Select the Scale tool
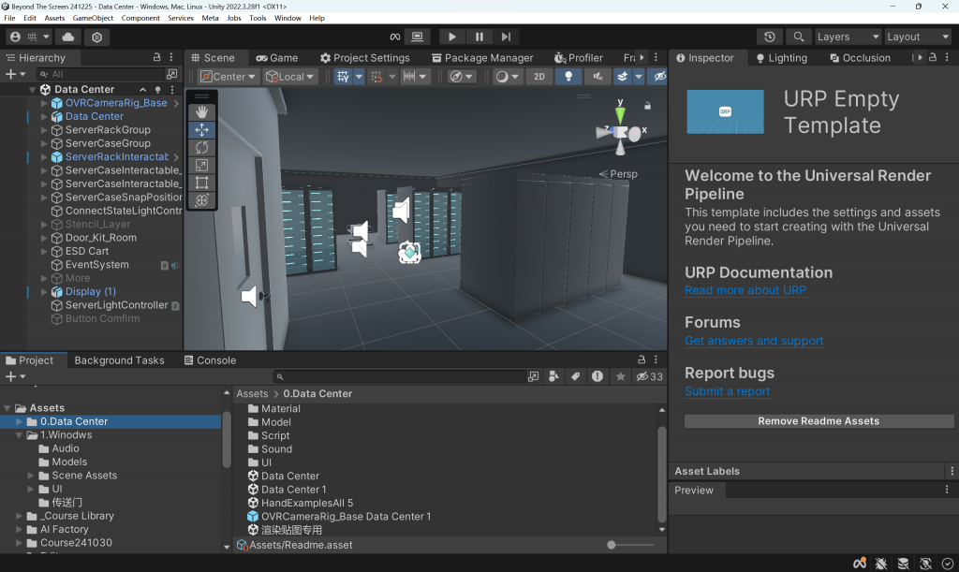 [x=202, y=165]
